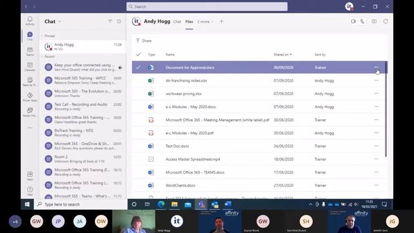Open the profile avatar at top right
The image size is (414, 233).
pyautogui.click(x=349, y=6)
